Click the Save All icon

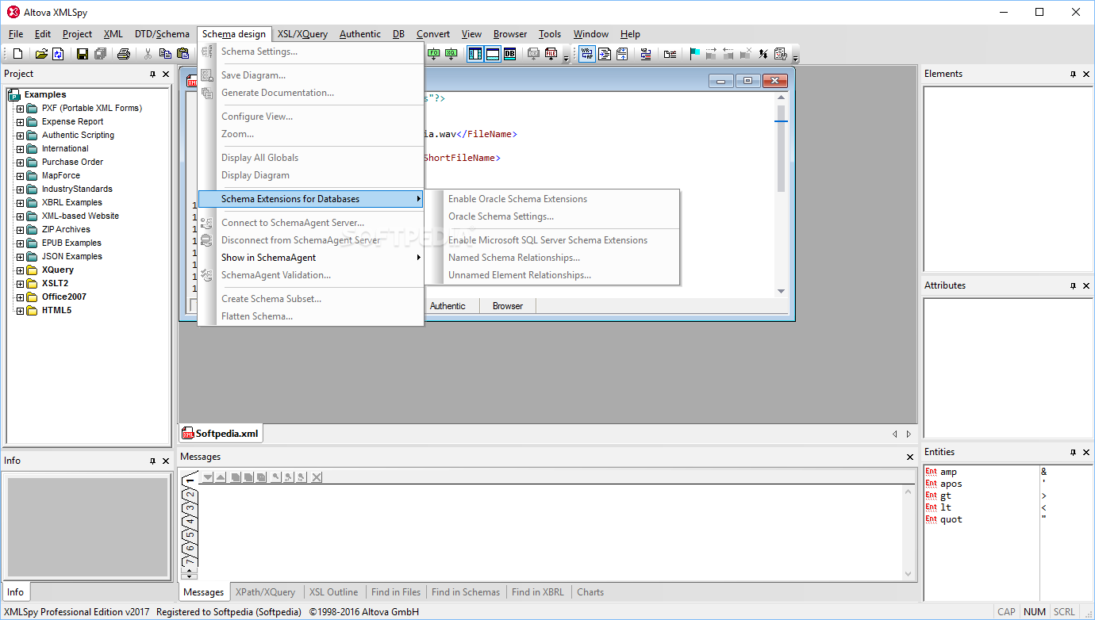click(100, 54)
